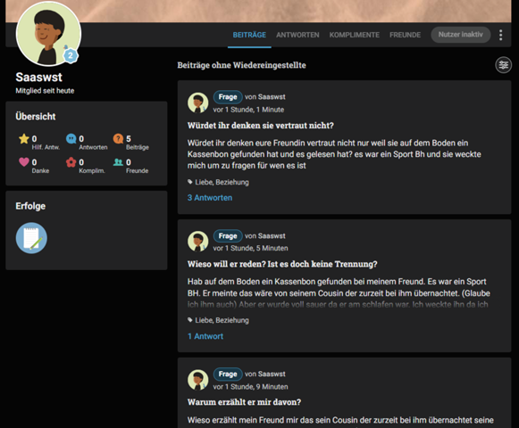Screen dimensions: 519x428
Task: Open the 3 Antworten link
Action: pos(210,198)
